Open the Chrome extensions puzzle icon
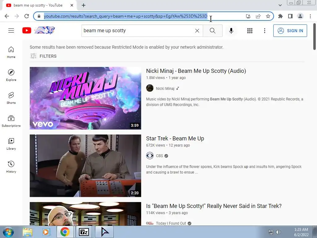The width and height of the screenshot is (317, 238). click(280, 16)
